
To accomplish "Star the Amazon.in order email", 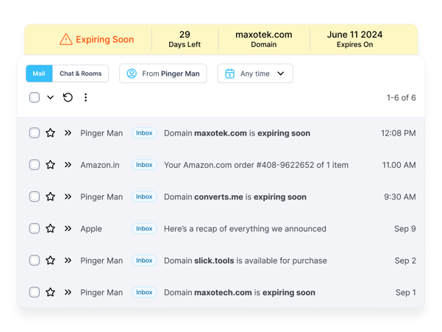I will coord(51,165).
